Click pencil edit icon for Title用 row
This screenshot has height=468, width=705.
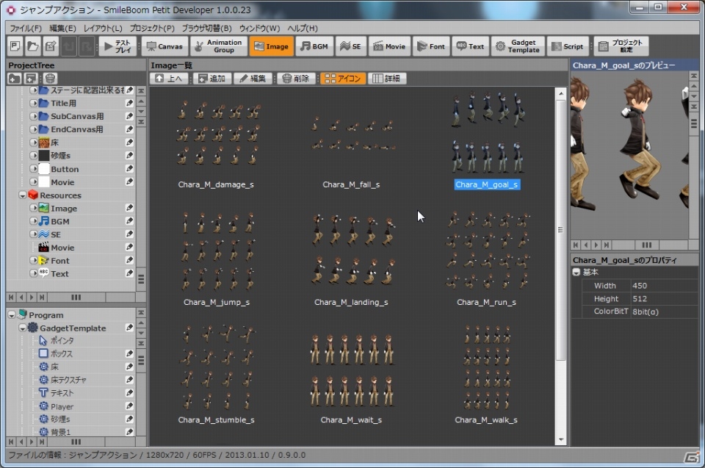coord(129,103)
